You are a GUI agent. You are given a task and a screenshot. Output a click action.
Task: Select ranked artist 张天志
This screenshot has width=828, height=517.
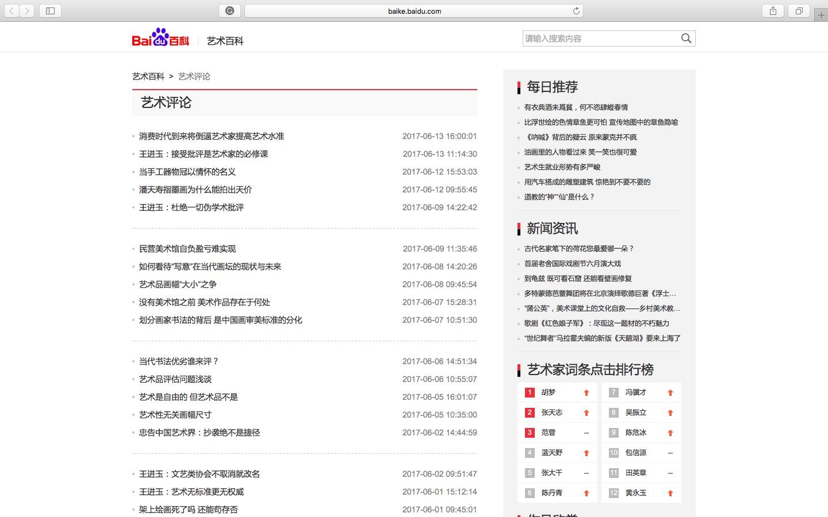552,412
